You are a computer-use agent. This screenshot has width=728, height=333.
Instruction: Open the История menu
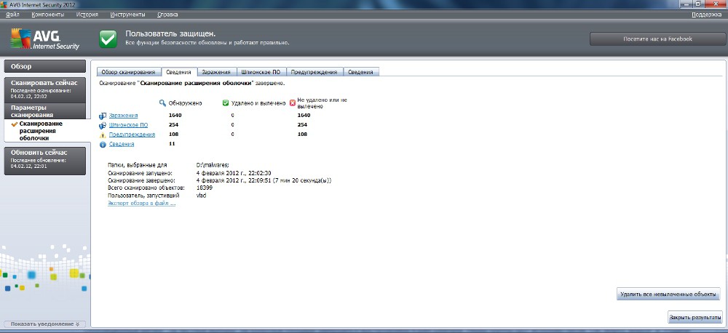[87, 15]
